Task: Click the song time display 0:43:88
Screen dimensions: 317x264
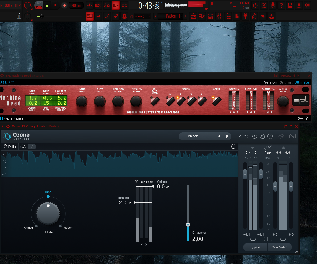Action: [x=149, y=6]
